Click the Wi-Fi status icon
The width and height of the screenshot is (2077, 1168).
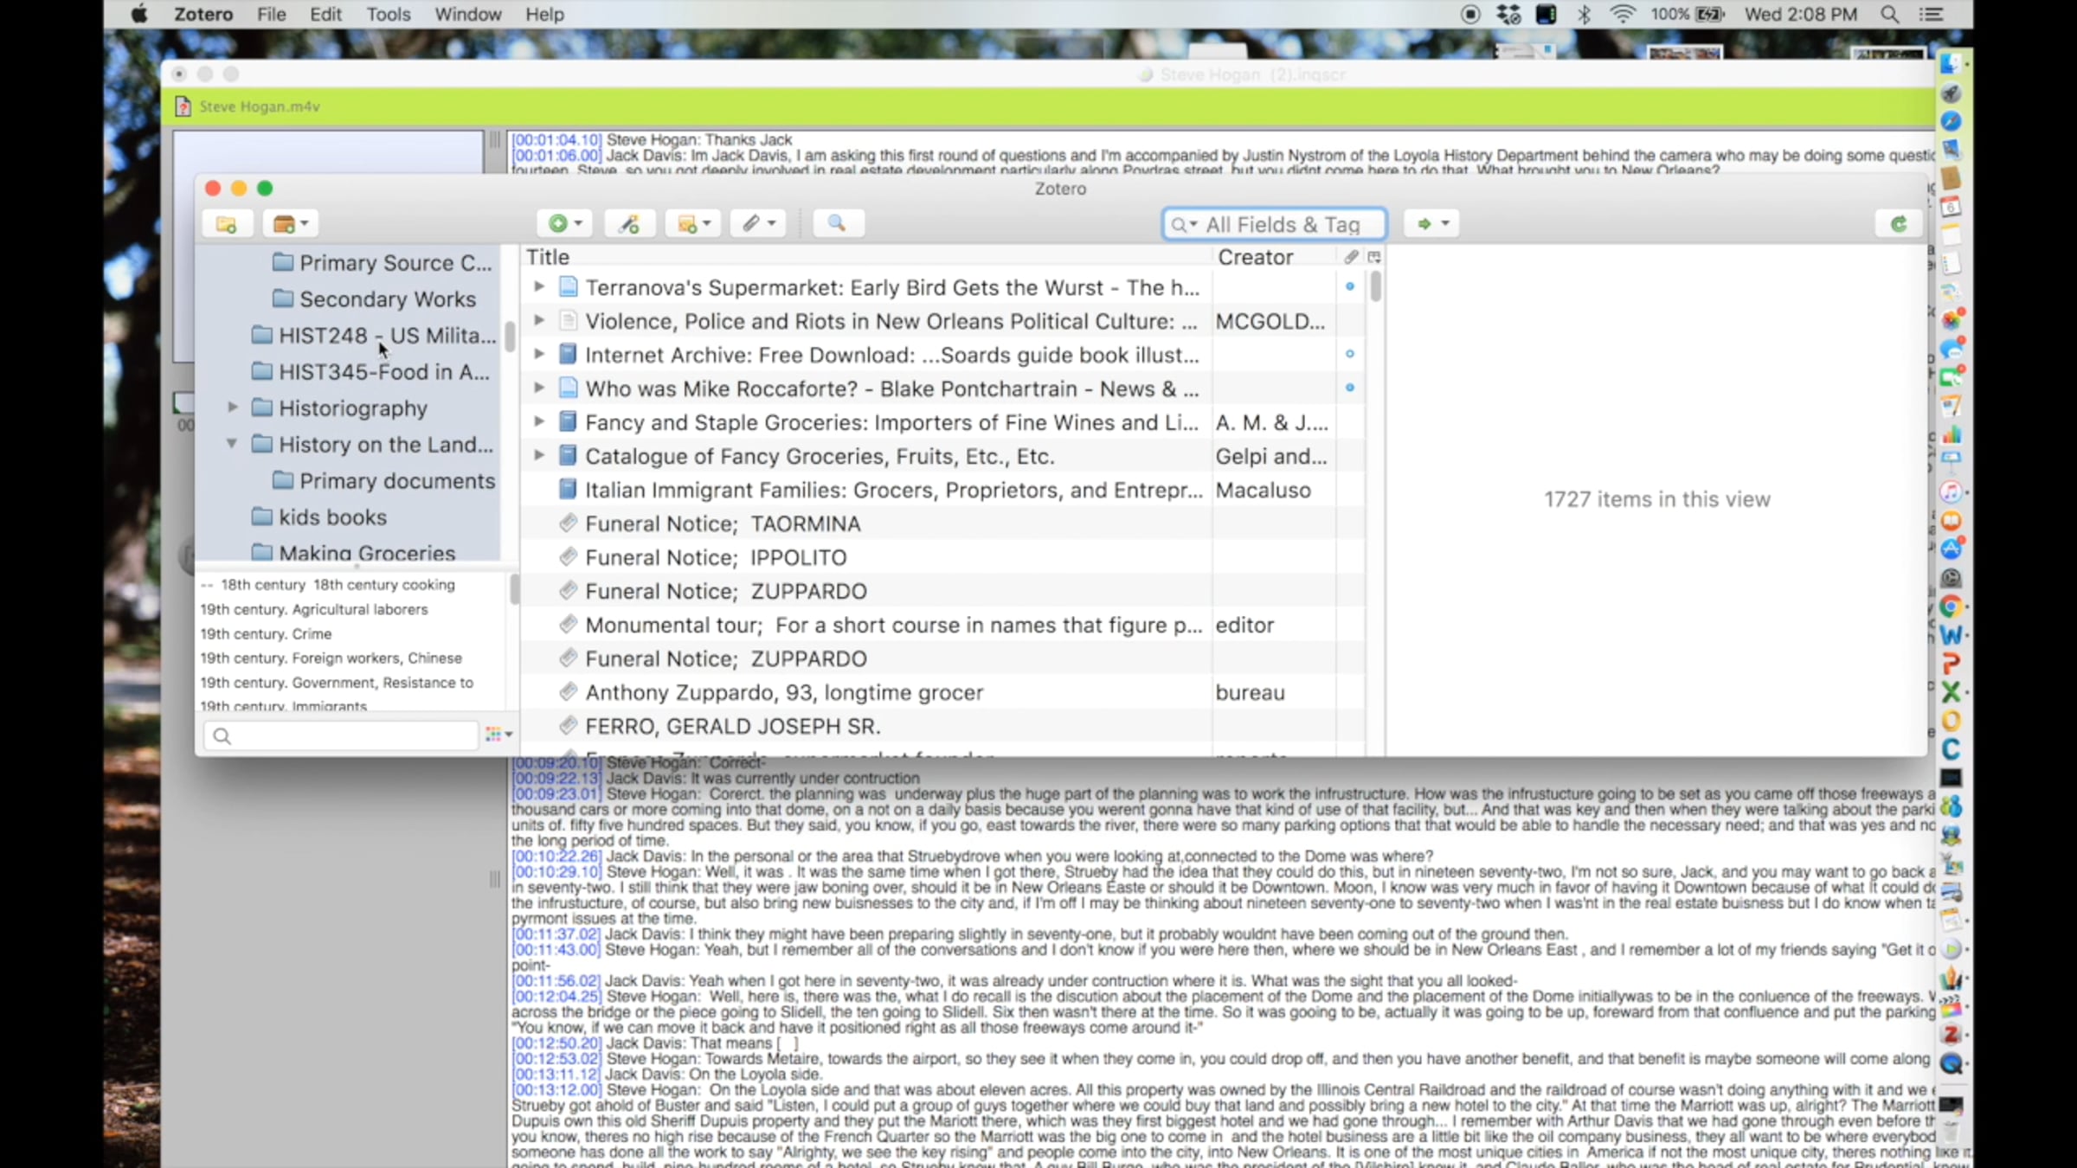tap(1623, 15)
